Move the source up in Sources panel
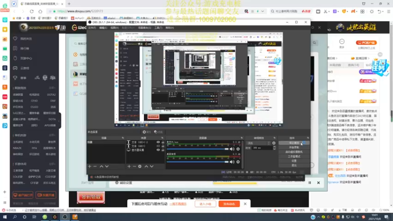Image resolution: width=393 pixels, height=221 pixels. click(146, 166)
